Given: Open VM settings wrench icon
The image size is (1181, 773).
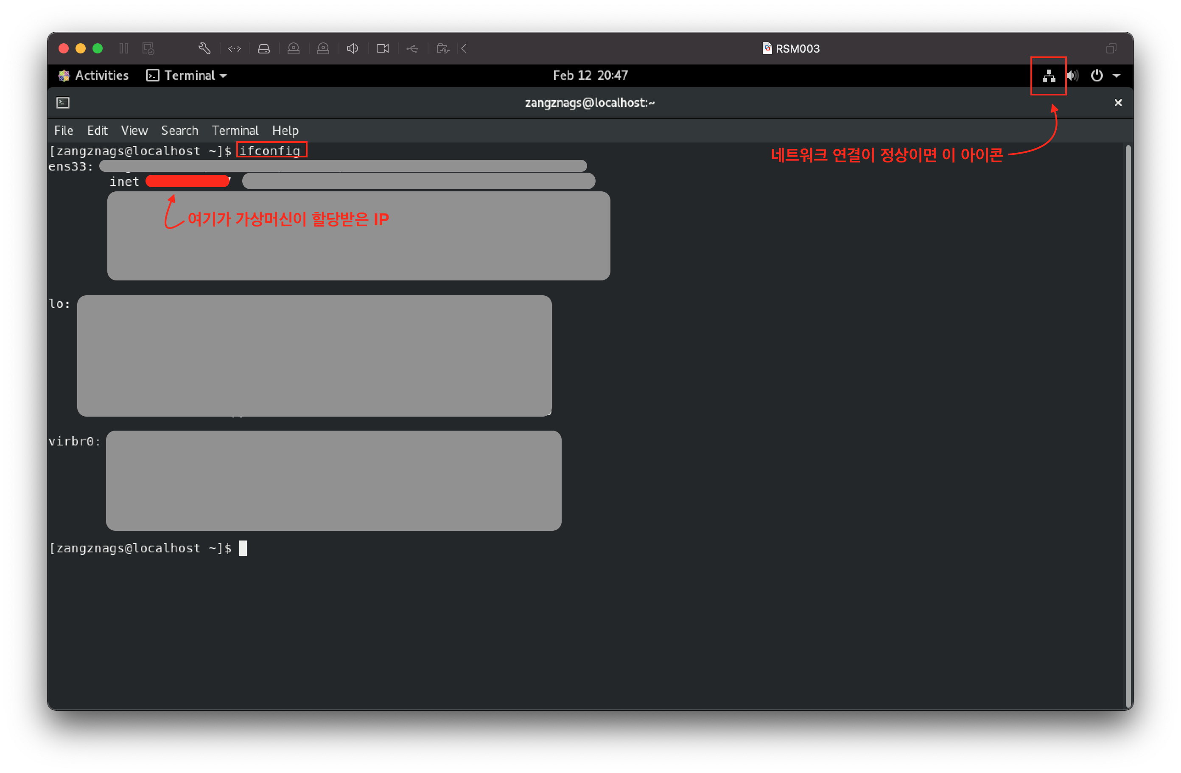Looking at the screenshot, I should click(x=204, y=48).
